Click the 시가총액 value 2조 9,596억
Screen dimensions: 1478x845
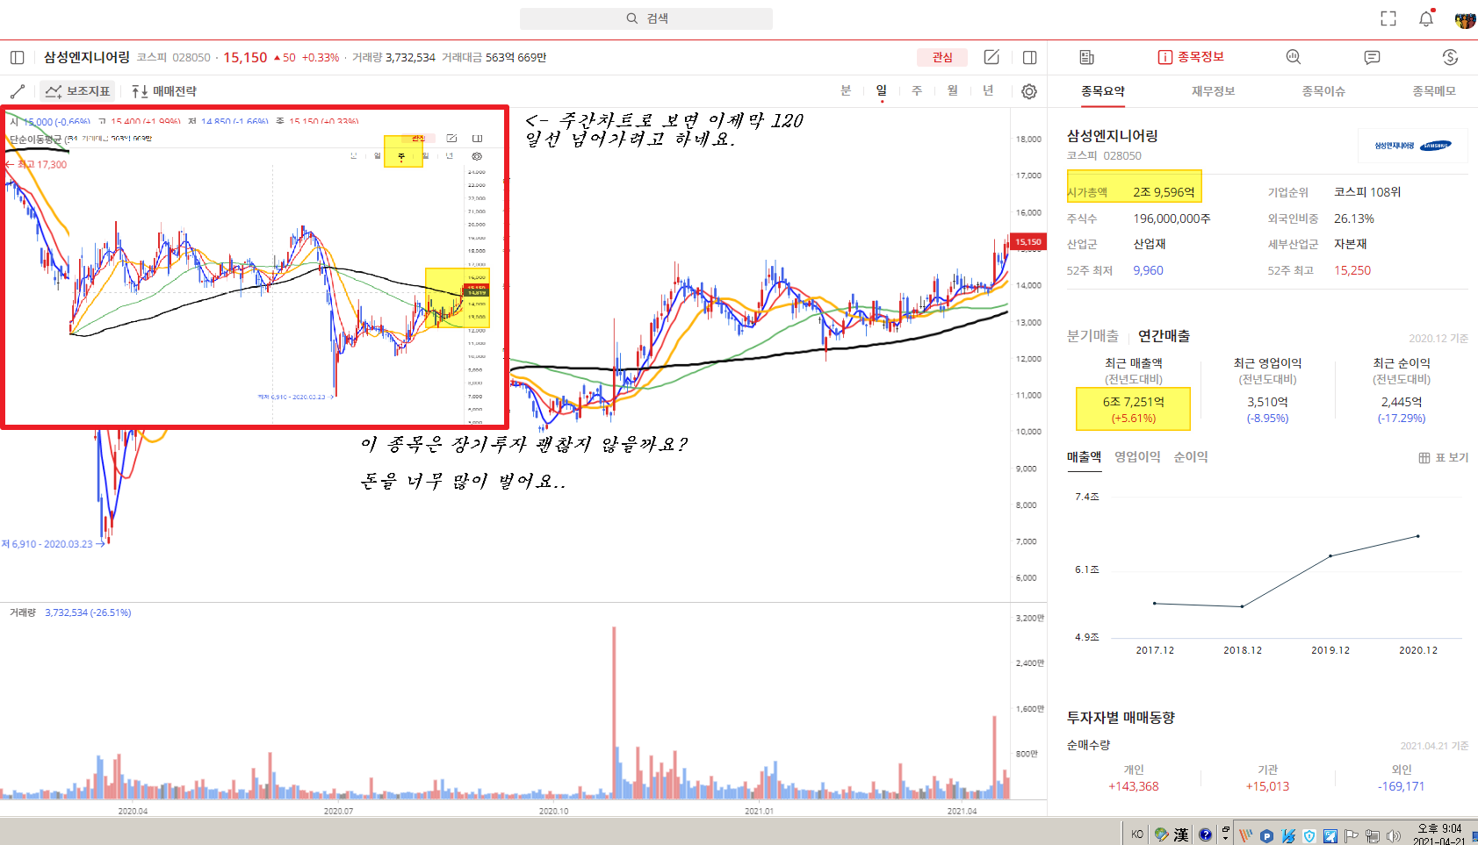click(1164, 192)
